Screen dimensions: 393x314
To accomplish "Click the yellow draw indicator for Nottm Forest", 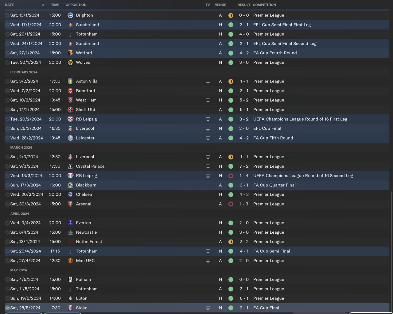I will 231,242.
